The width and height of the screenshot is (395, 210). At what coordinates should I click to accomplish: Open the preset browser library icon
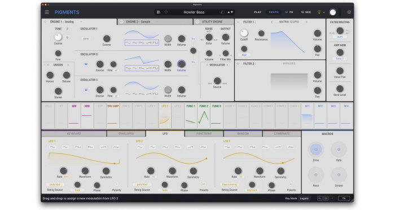coord(159,12)
